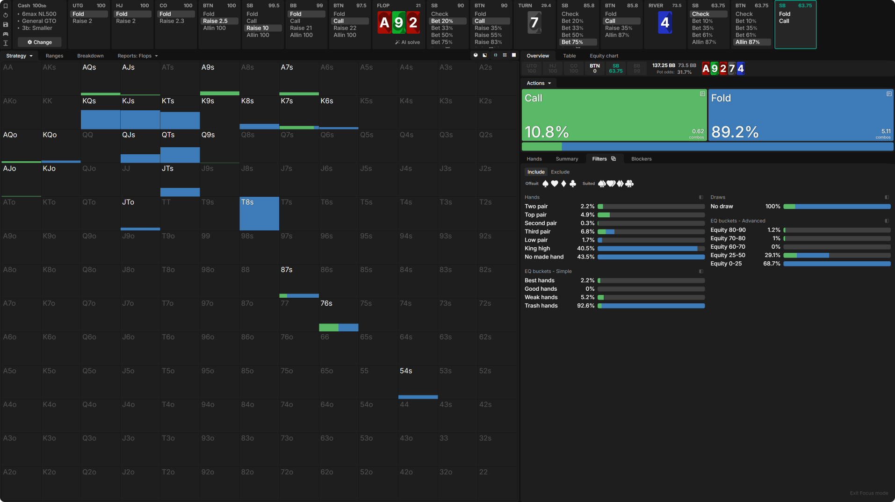Viewport: 895px width, 502px height.
Task: Click the Trash hands filter row
Action: coord(614,306)
